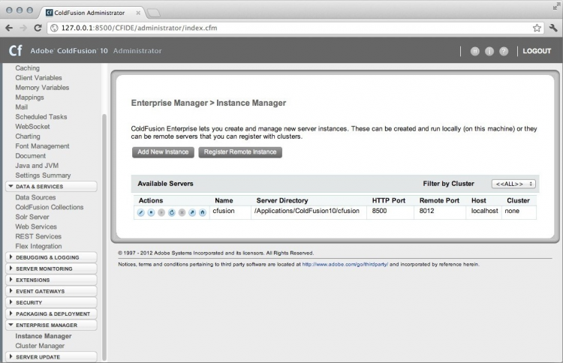Open the Mail settings page
This screenshot has height=363, width=563.
pos(22,107)
